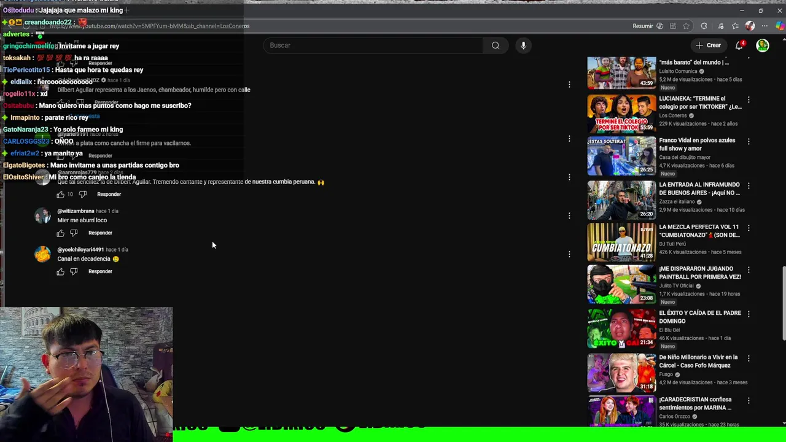Play the paintball video thumbnail
The width and height of the screenshot is (786, 442).
[x=621, y=284]
